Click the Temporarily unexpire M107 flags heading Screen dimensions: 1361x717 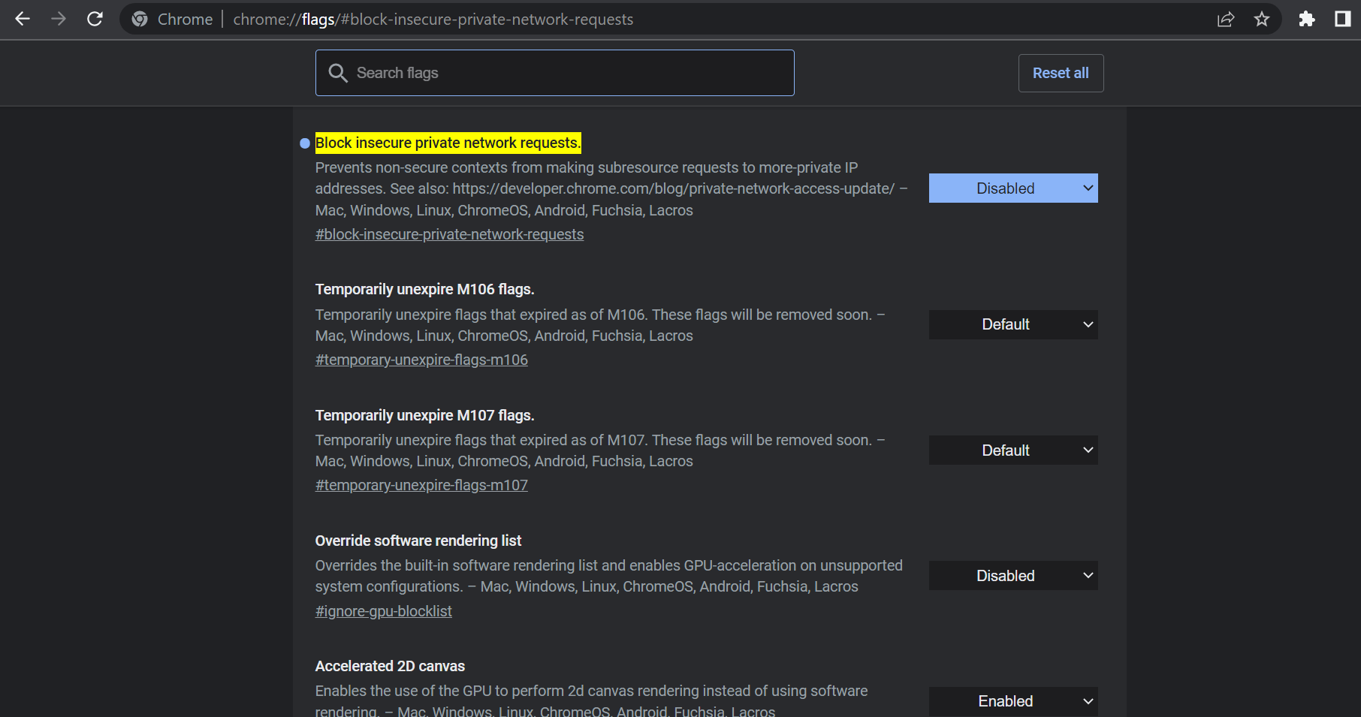424,415
